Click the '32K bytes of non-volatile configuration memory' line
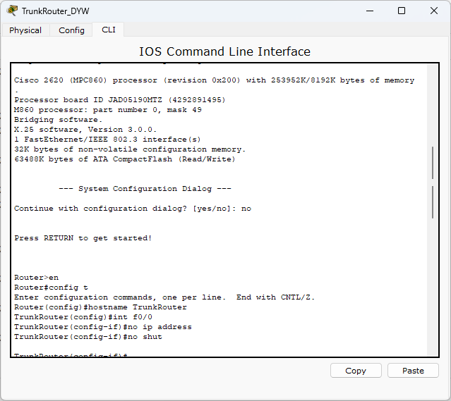This screenshot has height=401, width=451. pos(130,149)
